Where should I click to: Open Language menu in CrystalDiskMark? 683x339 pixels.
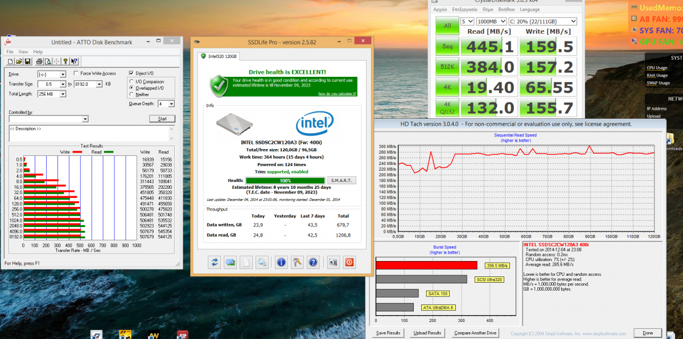(x=529, y=9)
